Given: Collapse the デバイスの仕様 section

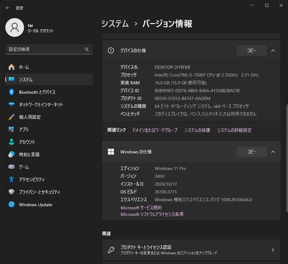Looking at the screenshot, I should tap(273, 50).
